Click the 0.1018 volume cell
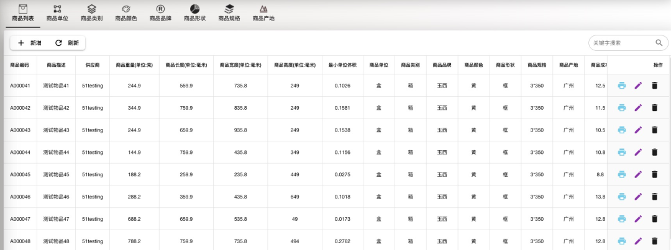The width and height of the screenshot is (671, 250). tap(342, 197)
